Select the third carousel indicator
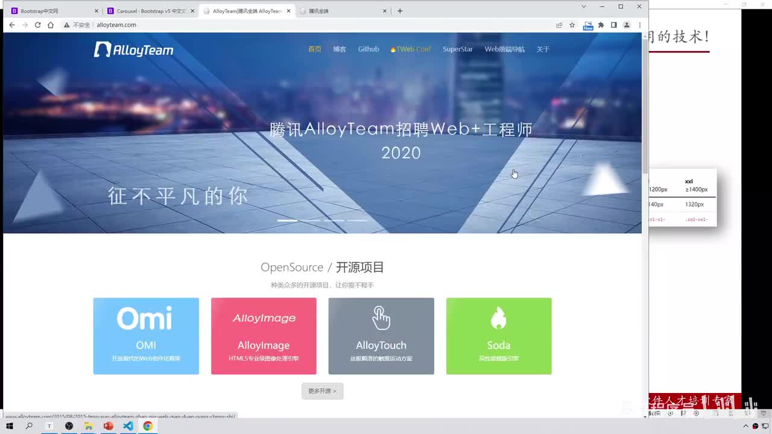 (x=334, y=221)
